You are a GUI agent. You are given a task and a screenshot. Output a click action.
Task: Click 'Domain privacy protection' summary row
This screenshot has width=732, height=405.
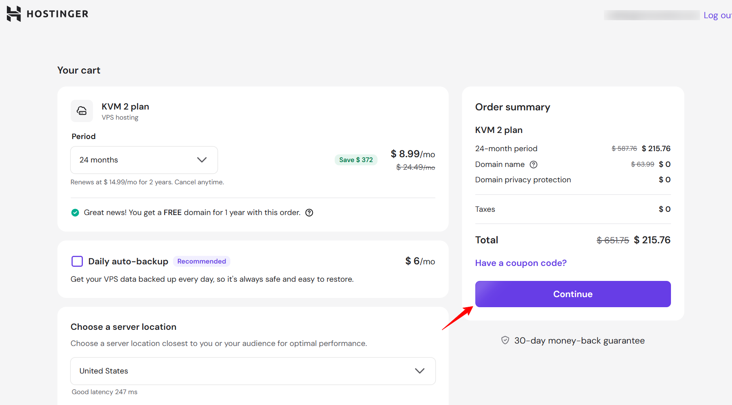[573, 180]
